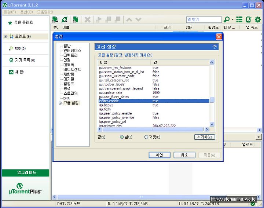The image size is (264, 208).
Task: Select General category in settings tree
Action: pyautogui.click(x=67, y=46)
